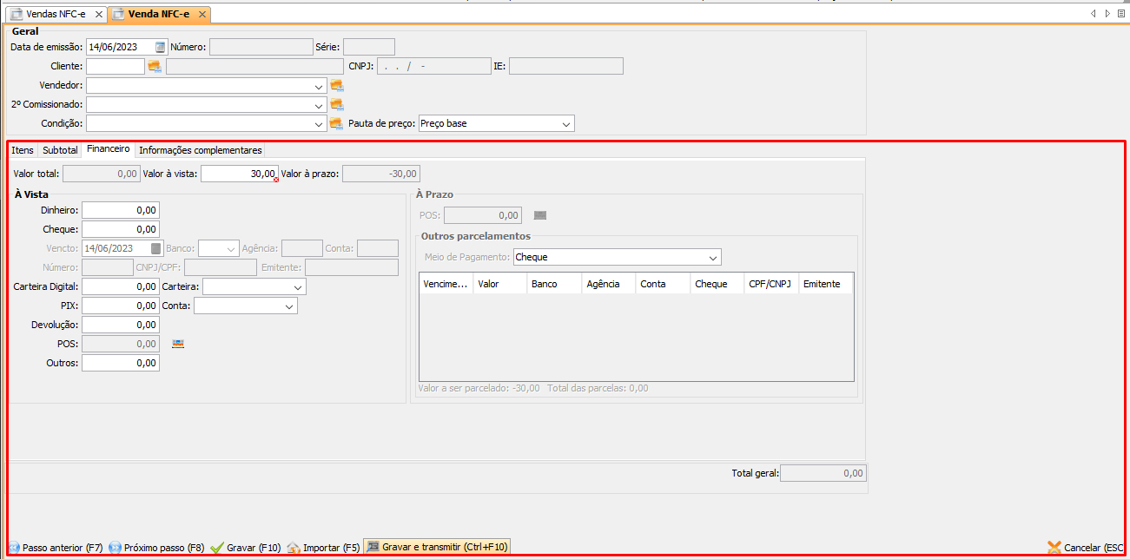Click the Dinheiro amount field
This screenshot has width=1130, height=559.
click(x=121, y=210)
